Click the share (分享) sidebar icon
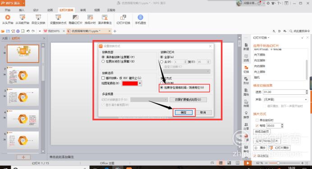Image resolution: width=312 pixels, height=169 pixels. (246, 126)
